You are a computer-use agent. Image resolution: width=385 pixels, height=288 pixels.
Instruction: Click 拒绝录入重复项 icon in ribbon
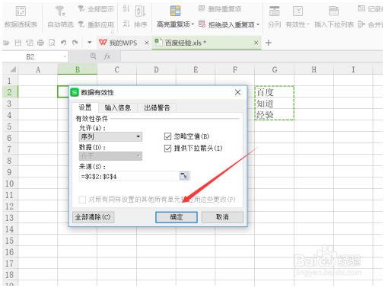click(202, 24)
